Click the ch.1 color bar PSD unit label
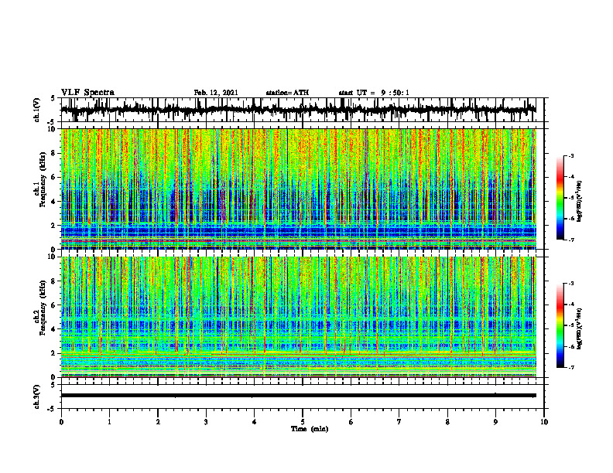 point(580,202)
